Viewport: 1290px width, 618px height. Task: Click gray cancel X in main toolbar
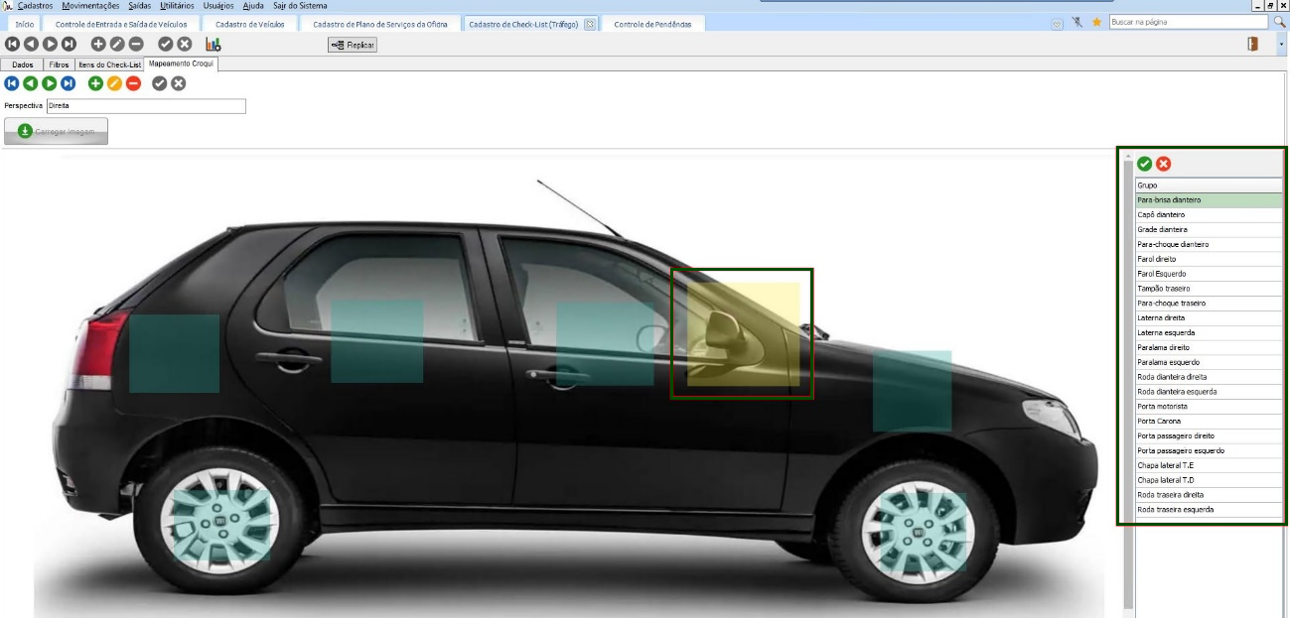[185, 44]
